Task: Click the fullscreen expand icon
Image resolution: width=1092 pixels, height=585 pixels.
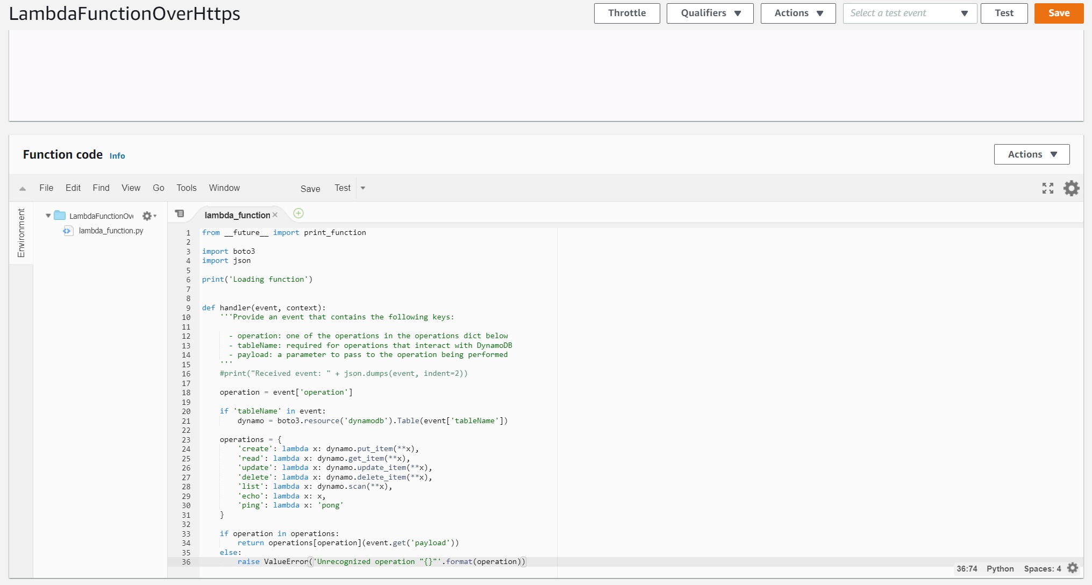Action: click(x=1048, y=188)
